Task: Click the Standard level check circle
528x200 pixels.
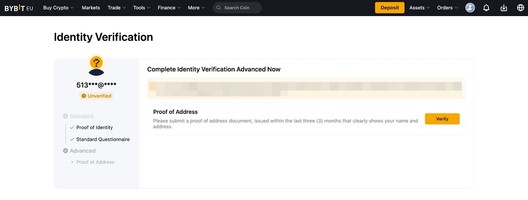Action: (66, 116)
